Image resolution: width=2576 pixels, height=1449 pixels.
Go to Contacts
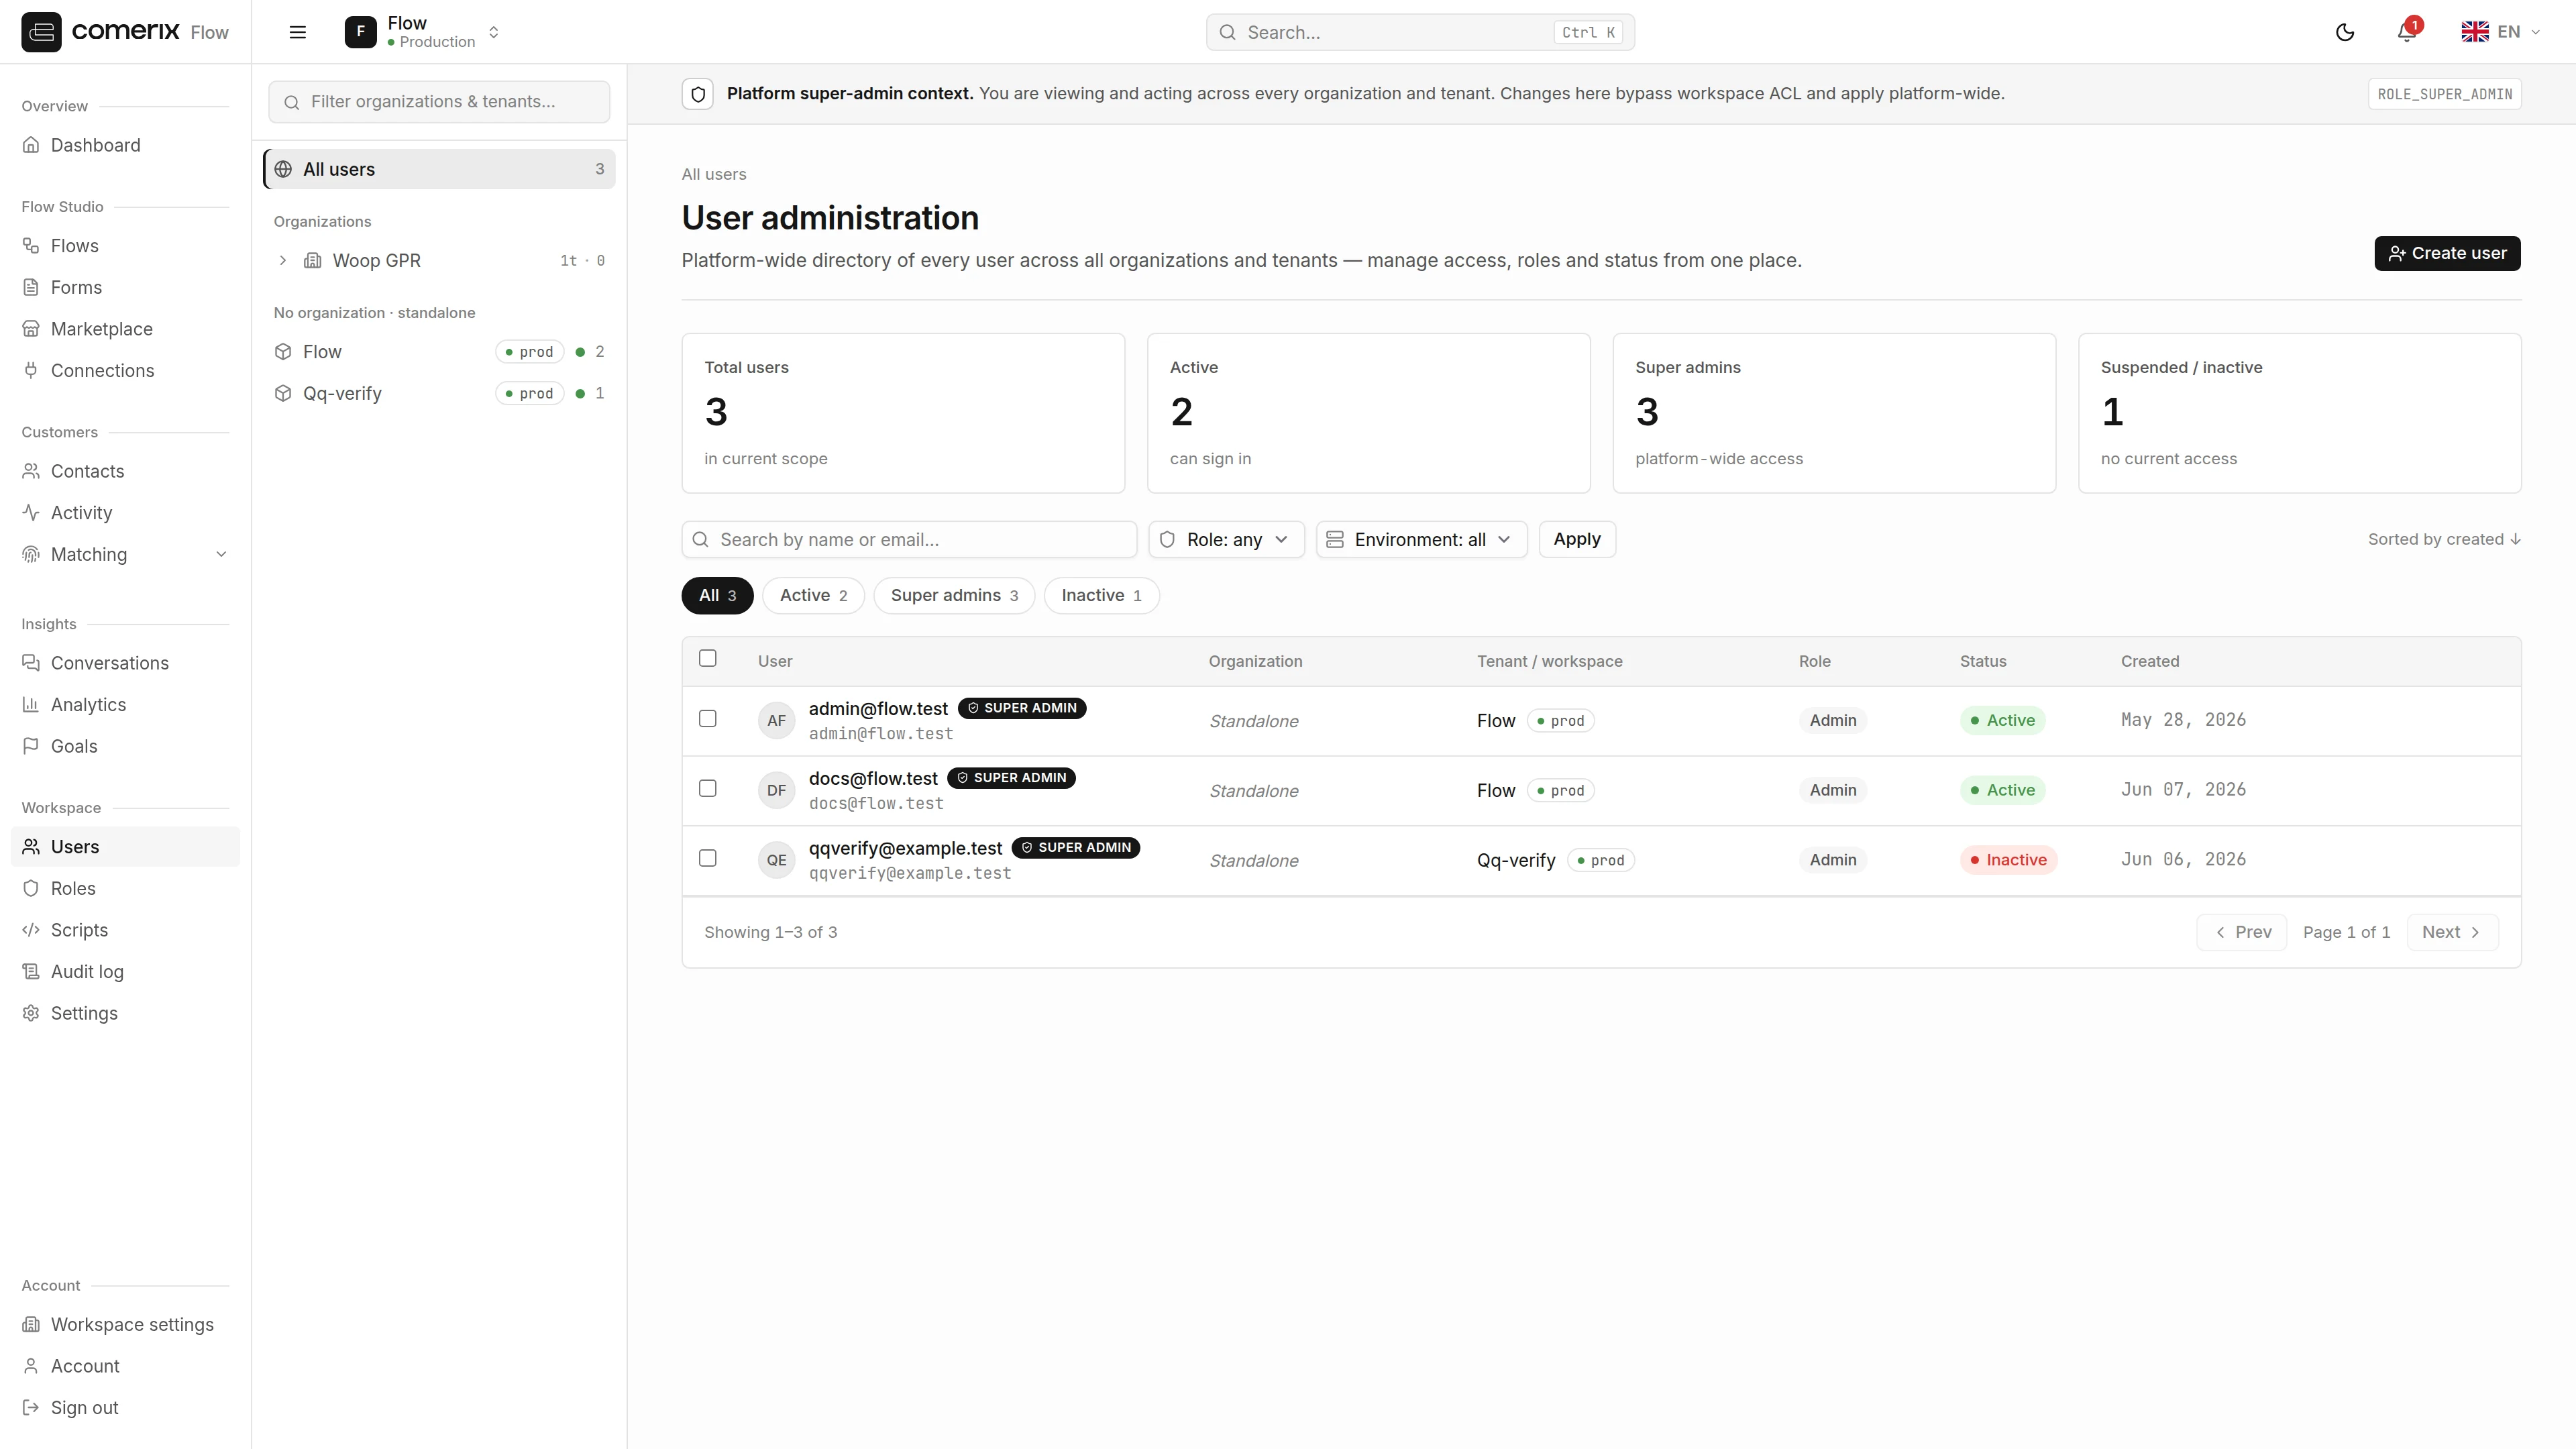125,471
